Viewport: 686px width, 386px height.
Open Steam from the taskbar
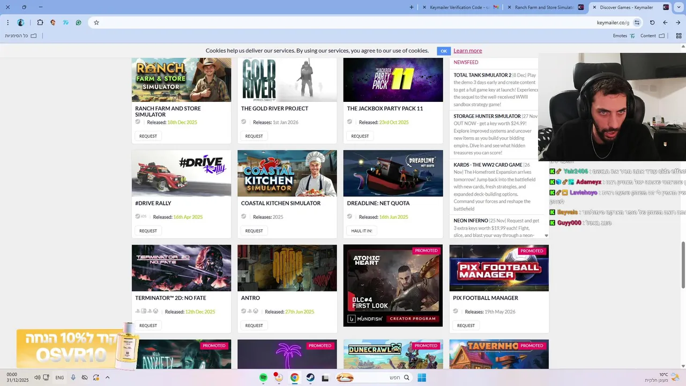[x=310, y=377]
